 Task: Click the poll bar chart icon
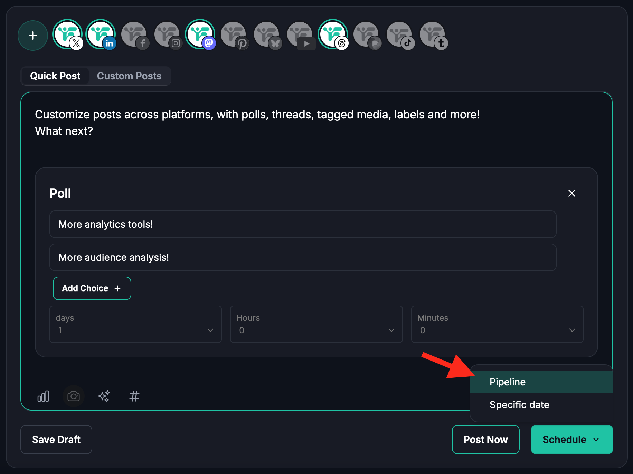pyautogui.click(x=43, y=396)
